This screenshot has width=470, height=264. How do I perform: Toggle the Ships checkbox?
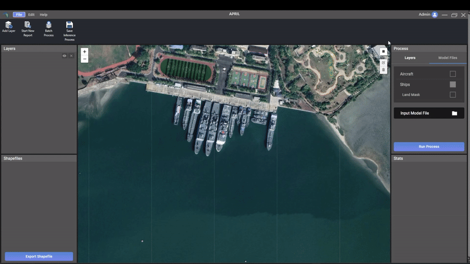[x=452, y=84]
